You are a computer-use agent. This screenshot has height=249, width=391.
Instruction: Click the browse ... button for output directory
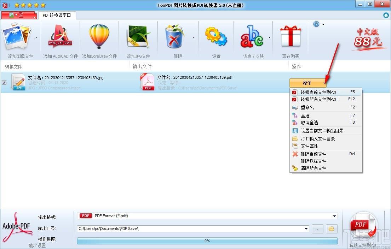coord(317,229)
